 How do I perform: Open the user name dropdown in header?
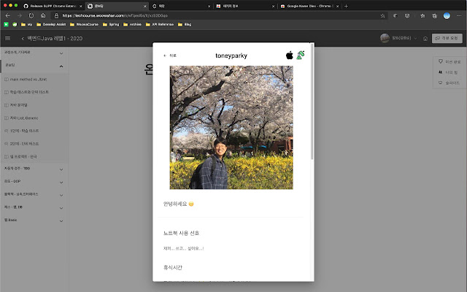[404, 38]
